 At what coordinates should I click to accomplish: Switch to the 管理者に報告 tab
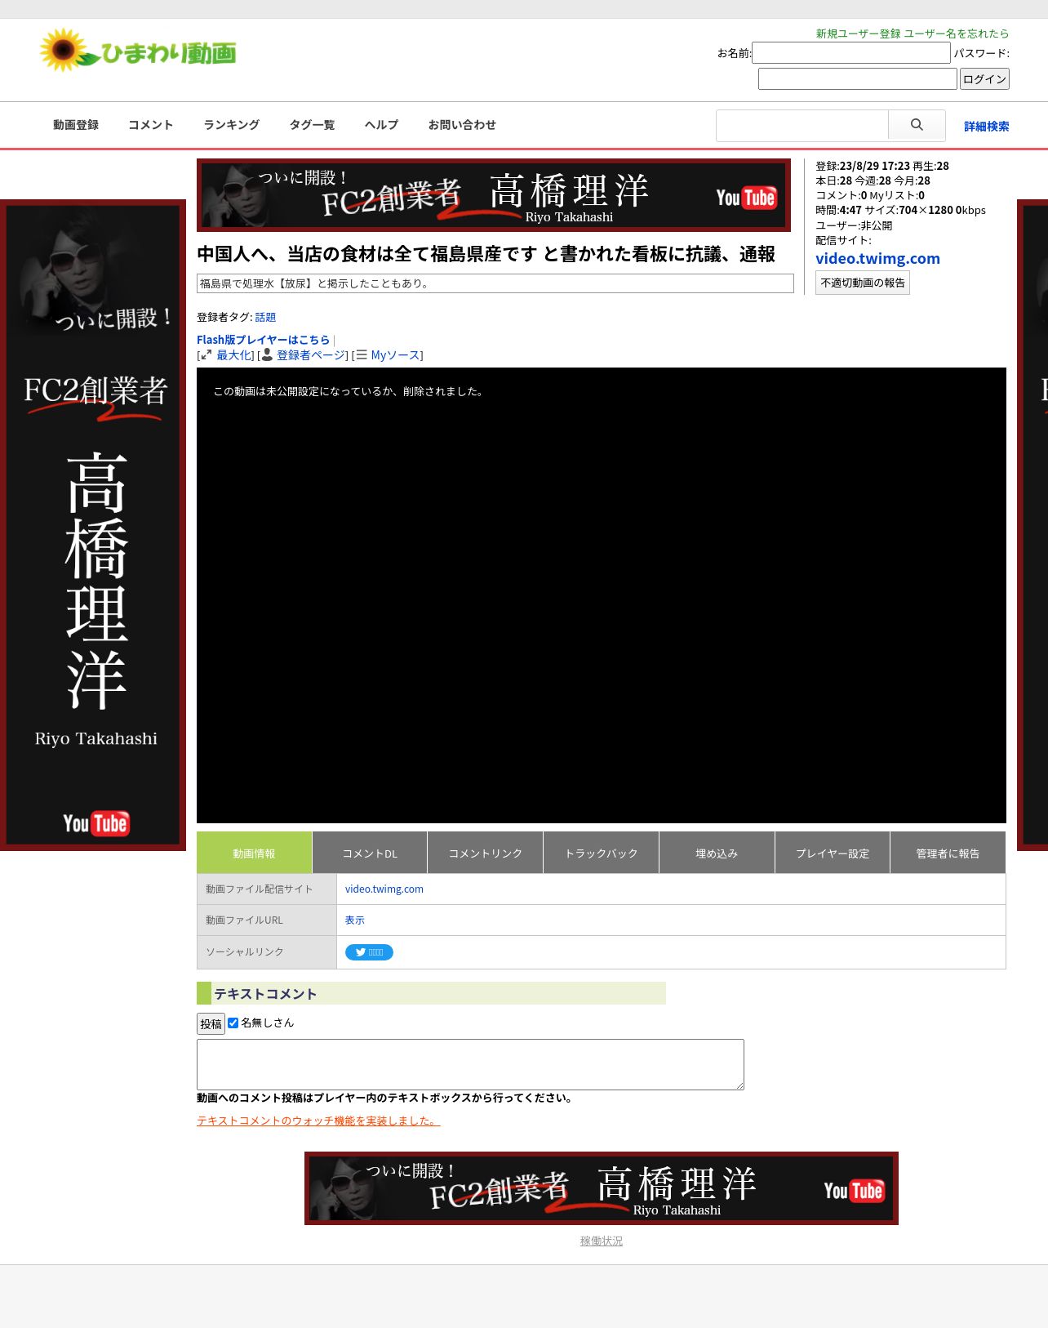point(948,853)
